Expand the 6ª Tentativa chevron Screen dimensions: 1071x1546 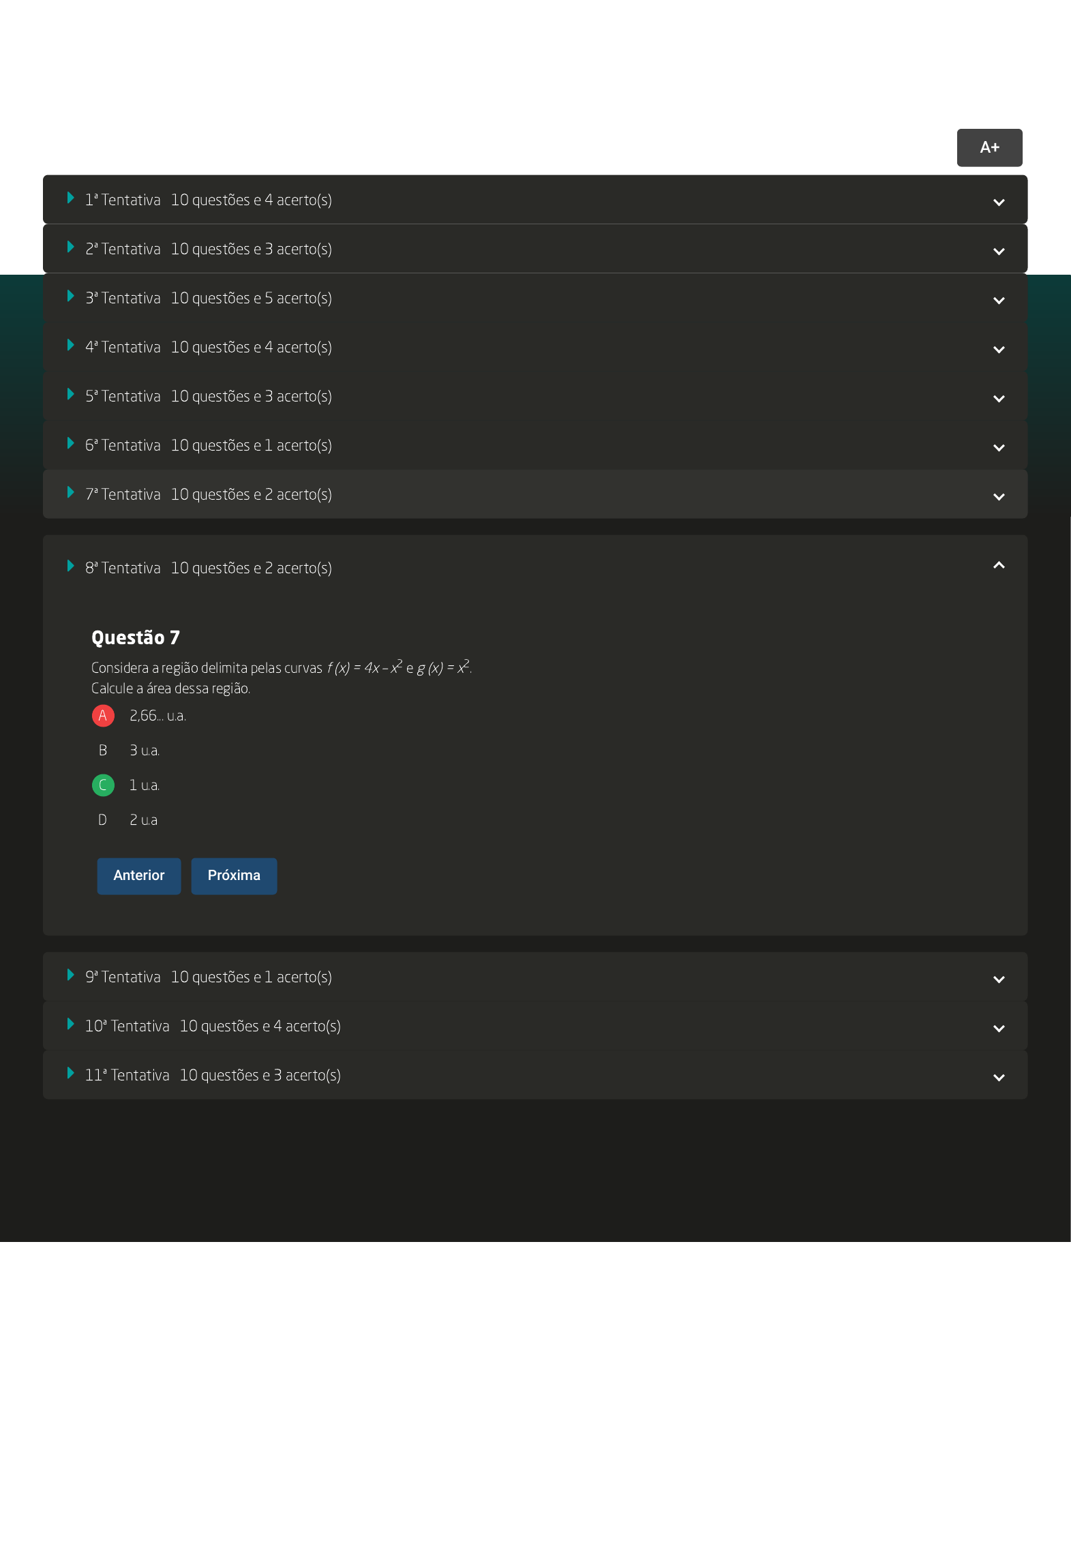[x=998, y=448]
